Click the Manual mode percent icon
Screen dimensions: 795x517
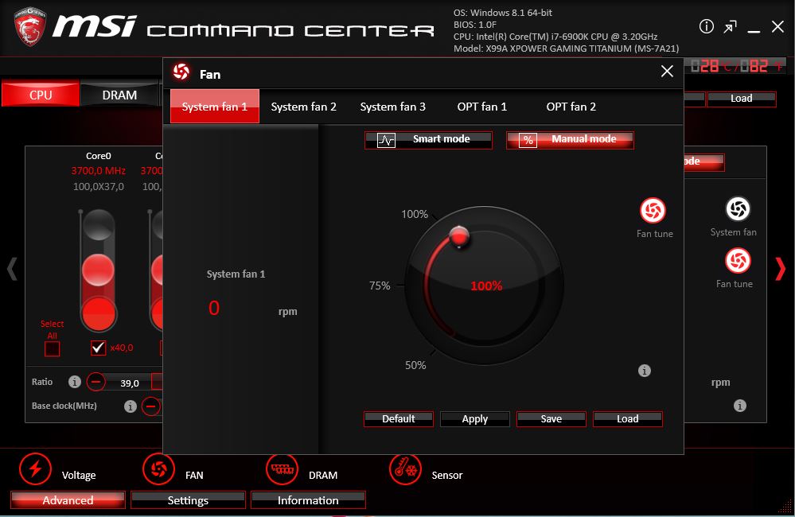click(528, 141)
